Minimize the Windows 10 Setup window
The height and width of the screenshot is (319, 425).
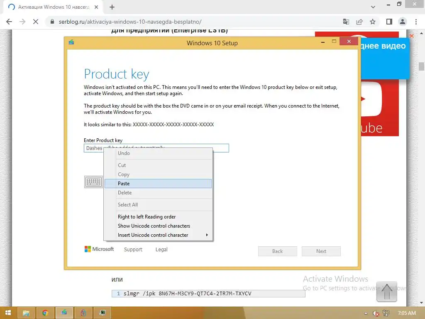[323, 42]
